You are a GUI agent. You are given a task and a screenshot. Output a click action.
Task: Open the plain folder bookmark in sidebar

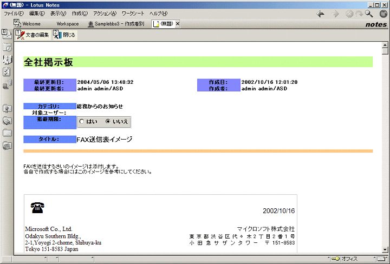pyautogui.click(x=7, y=133)
